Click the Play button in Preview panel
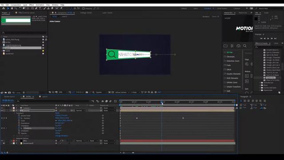Screen dimensions: 284x160 click(x=268, y=39)
